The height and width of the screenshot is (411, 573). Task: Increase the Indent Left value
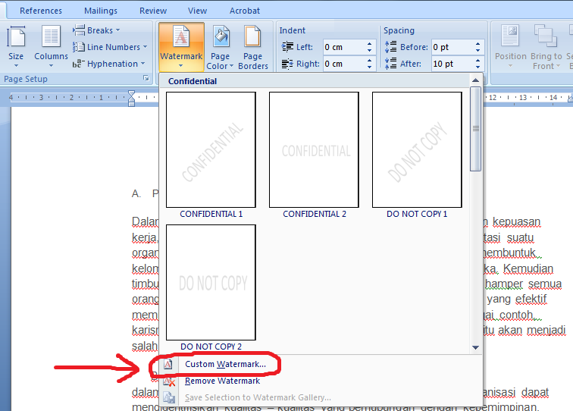(369, 43)
